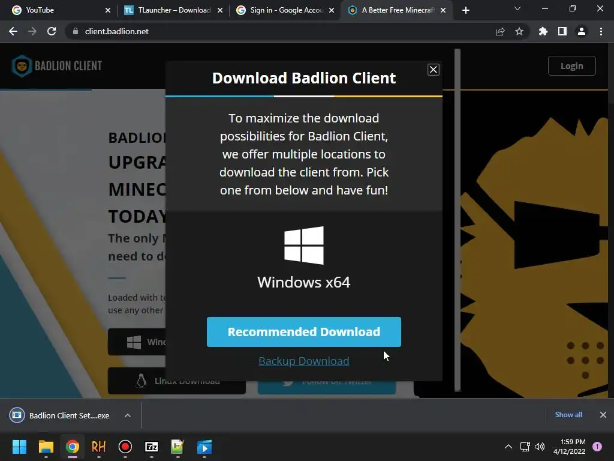Show hidden system tray icons
This screenshot has width=614, height=461.
pos(508,447)
